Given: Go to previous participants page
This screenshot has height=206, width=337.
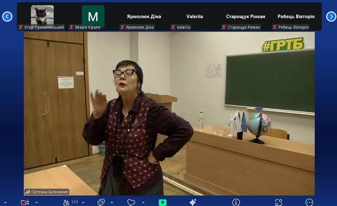Looking at the screenshot, I should coord(7,17).
